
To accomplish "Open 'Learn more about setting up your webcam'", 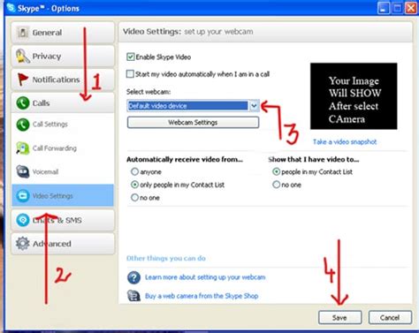I will pos(205,277).
